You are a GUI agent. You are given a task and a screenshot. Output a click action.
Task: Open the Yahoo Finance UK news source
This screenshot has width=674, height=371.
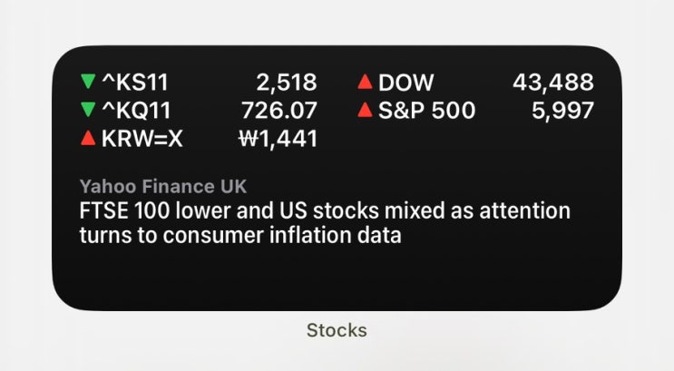pyautogui.click(x=163, y=187)
